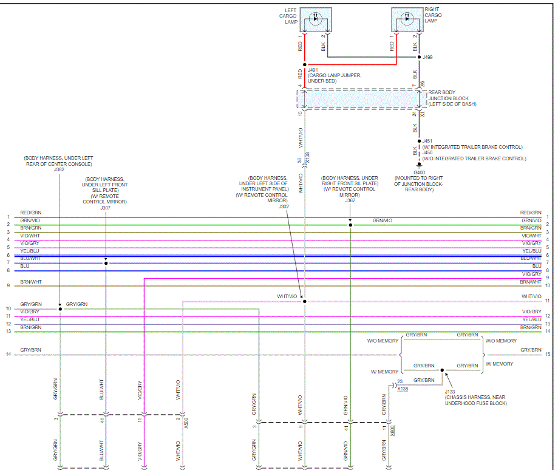
Task: Click the J302 splice dot on WHT/VIO wire
Action: tap(304, 301)
